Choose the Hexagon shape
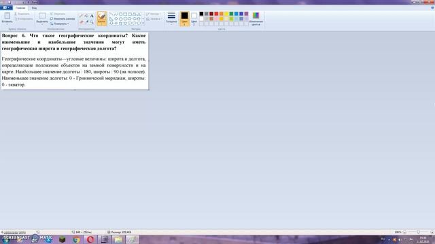This screenshot has height=244, width=435. click(x=125, y=18)
